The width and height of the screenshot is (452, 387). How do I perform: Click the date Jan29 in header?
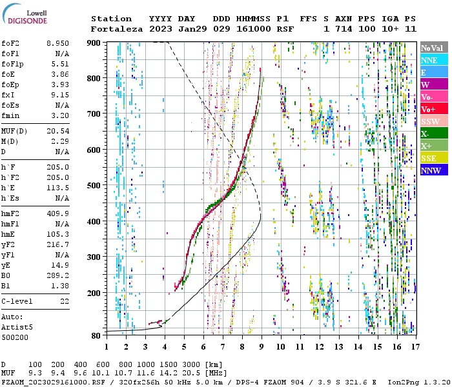192,29
